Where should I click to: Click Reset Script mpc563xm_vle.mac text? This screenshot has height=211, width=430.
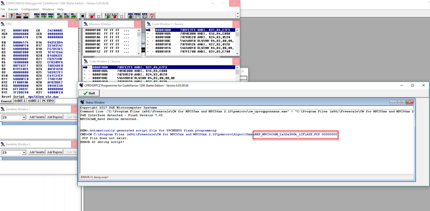(x=30, y=97)
